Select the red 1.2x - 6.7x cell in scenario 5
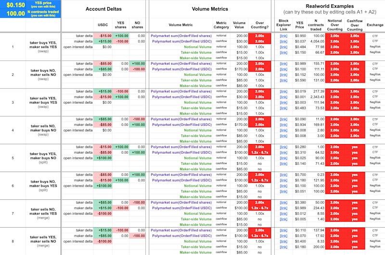This screenshot has width=385, height=255. (259, 153)
